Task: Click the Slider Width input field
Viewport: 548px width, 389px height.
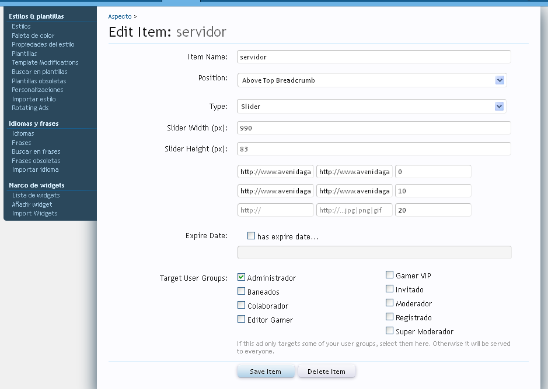Action: click(x=374, y=128)
